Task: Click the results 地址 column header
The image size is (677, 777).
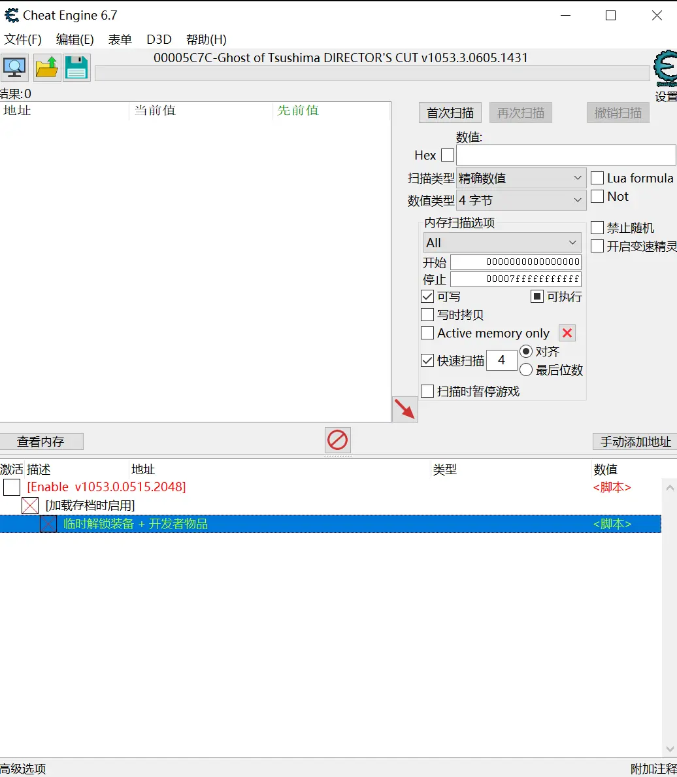Action: pyautogui.click(x=65, y=111)
